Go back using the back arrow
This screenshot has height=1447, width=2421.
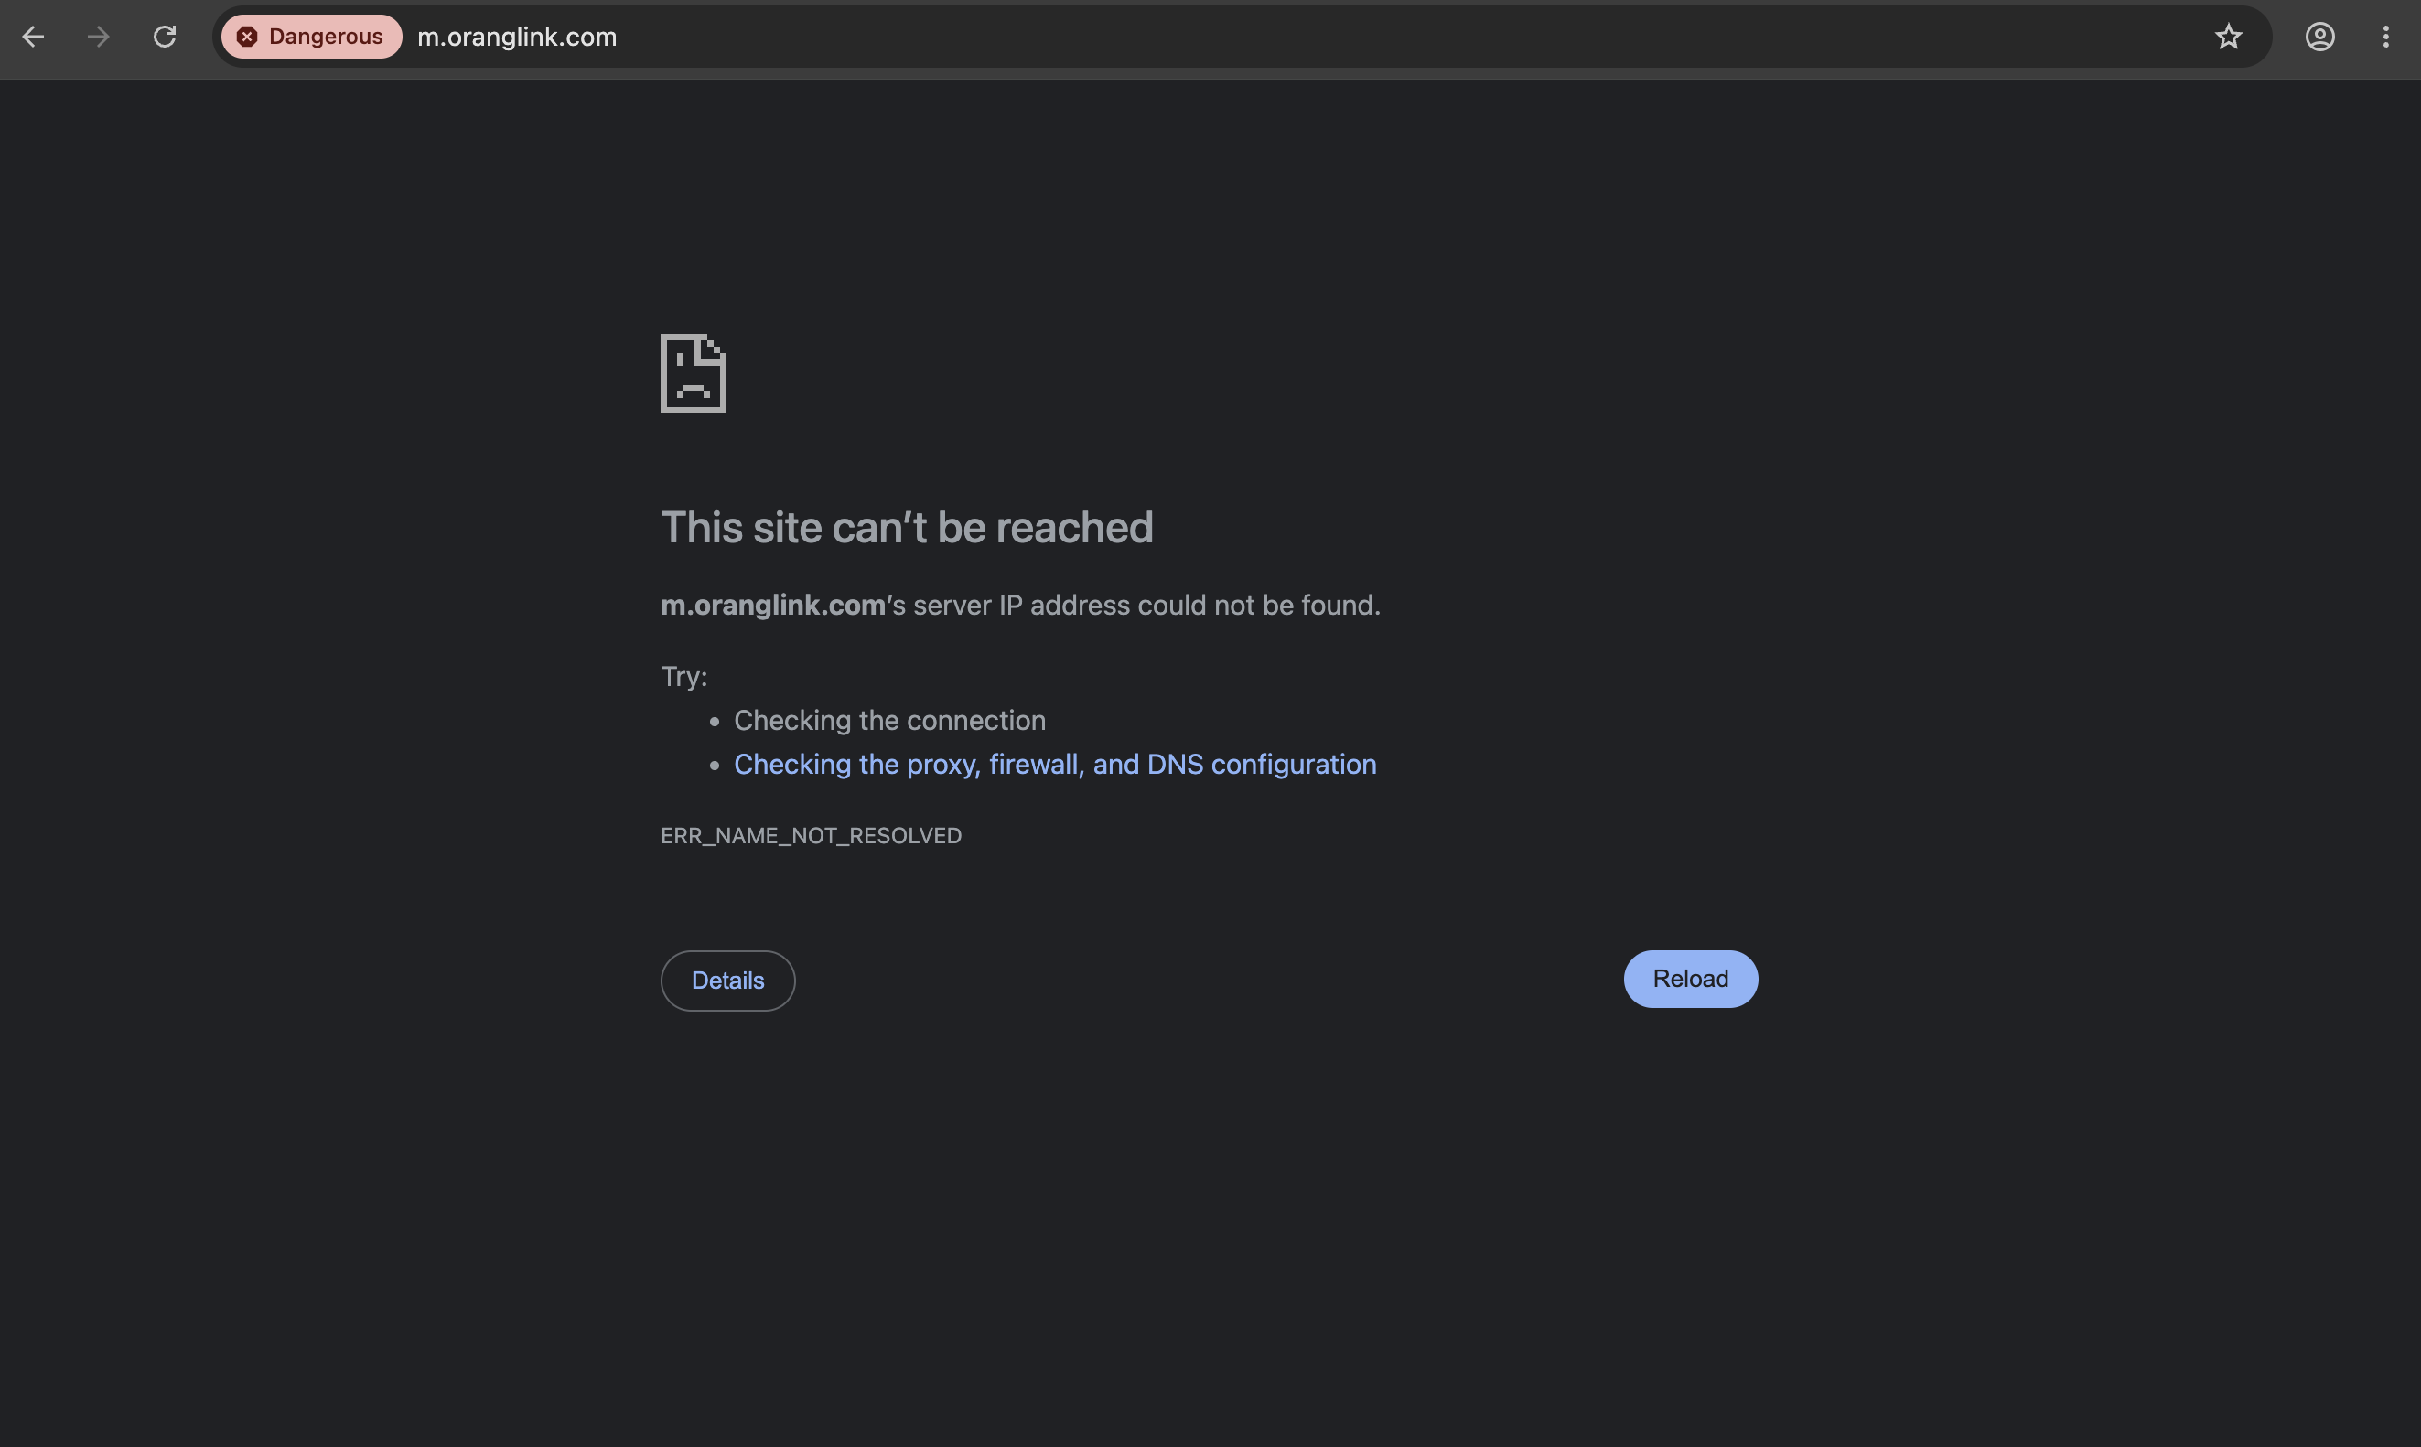tap(33, 38)
